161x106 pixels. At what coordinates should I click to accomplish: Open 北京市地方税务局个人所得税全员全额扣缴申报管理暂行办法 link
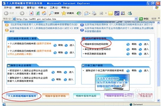[44, 25]
